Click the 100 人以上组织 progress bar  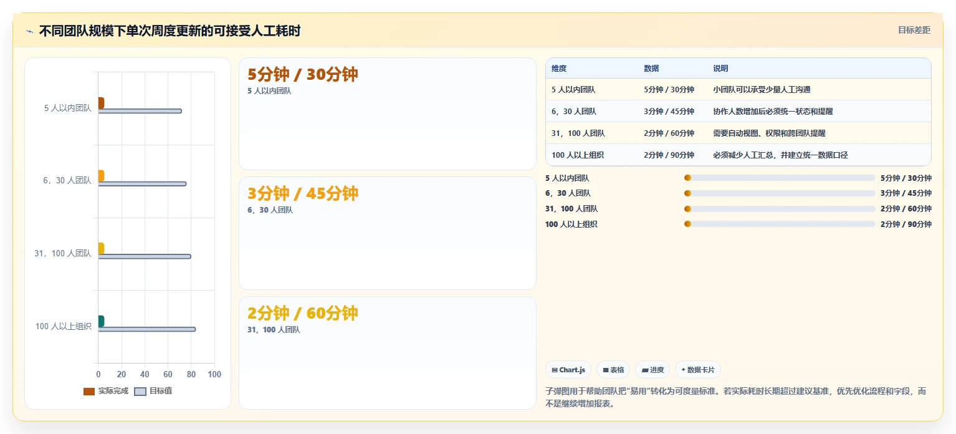(780, 224)
